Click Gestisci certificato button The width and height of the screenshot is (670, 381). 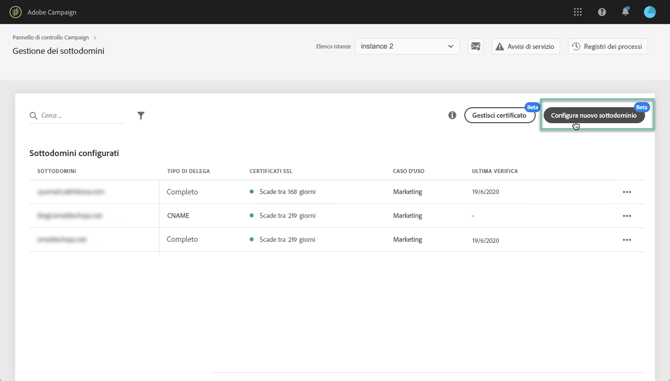[499, 115]
